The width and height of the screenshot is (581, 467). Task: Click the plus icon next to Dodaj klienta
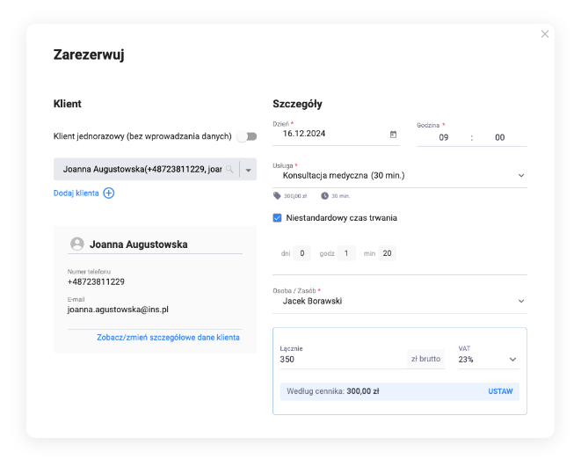pos(109,193)
